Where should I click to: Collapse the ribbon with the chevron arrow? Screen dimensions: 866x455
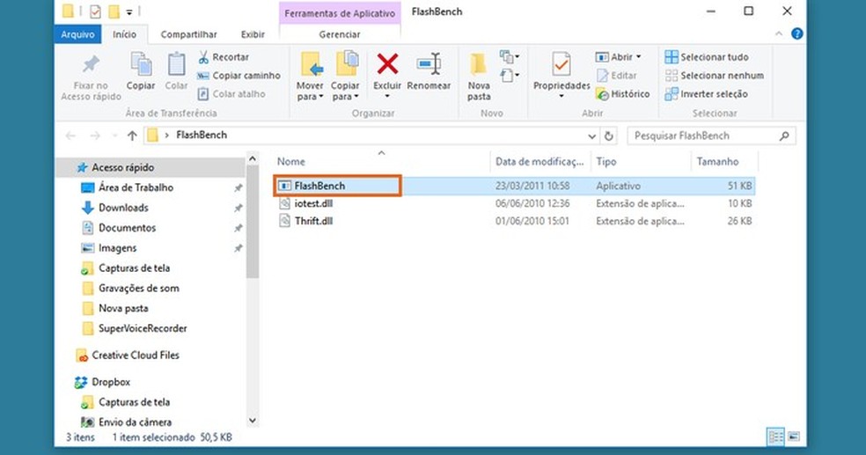coord(779,34)
